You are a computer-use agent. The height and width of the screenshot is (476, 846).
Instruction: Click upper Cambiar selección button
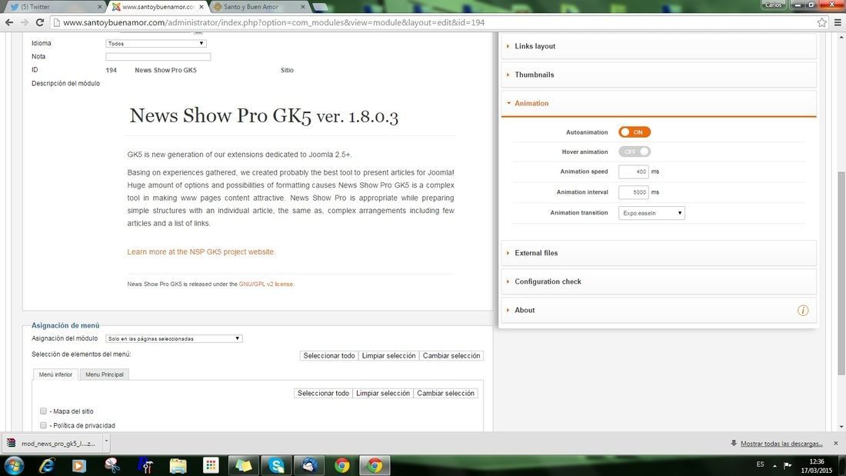(x=451, y=355)
